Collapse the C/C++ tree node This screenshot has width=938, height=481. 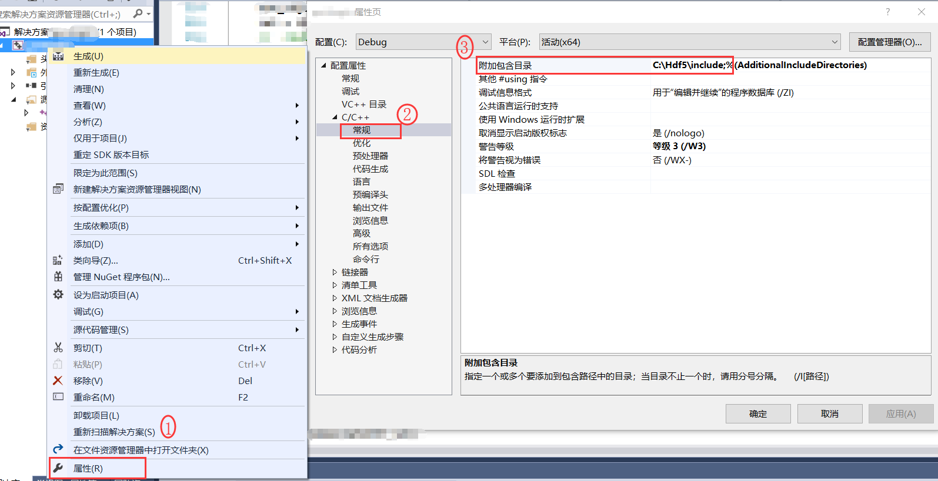coord(335,117)
